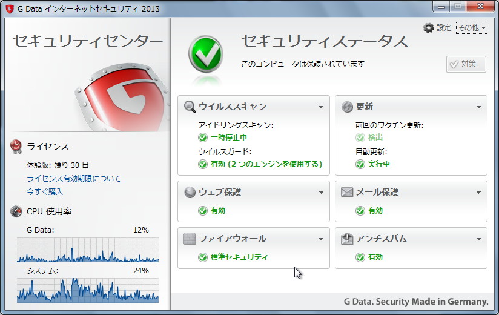The image size is (499, 315).
Task: Click the gauge icon beside CPU 使用率
Action: (x=16, y=211)
